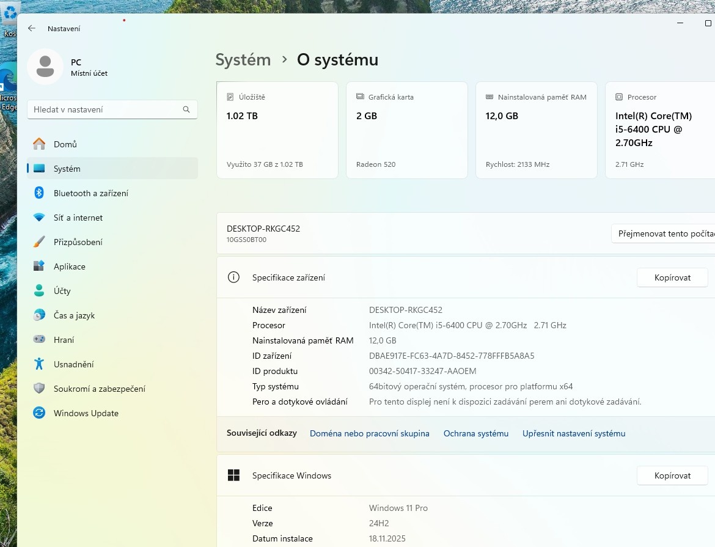Select Čas a jazyk settings
This screenshot has width=715, height=547.
(x=73, y=315)
